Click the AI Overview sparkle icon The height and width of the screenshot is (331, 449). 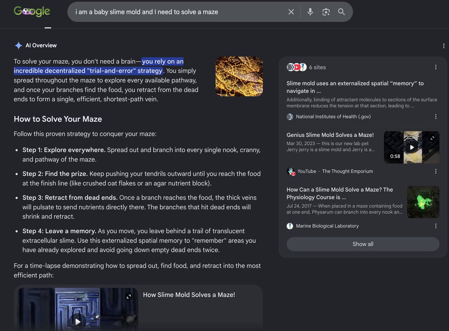pyautogui.click(x=18, y=45)
